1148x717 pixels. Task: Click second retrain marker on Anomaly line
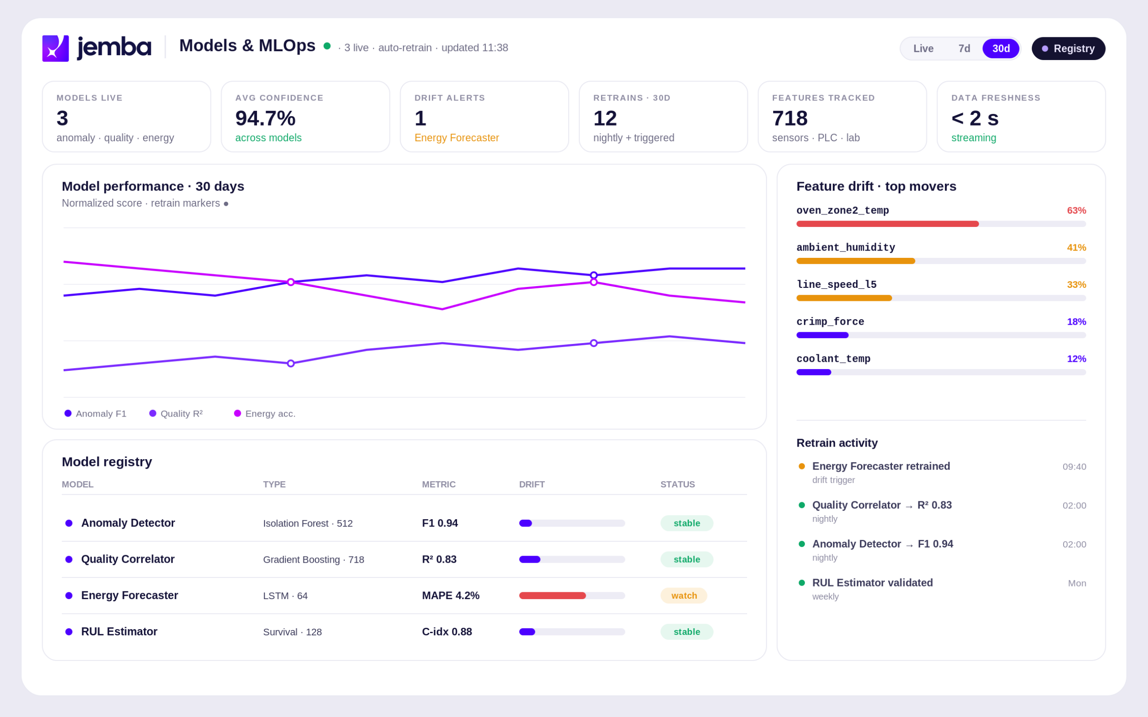tap(594, 275)
